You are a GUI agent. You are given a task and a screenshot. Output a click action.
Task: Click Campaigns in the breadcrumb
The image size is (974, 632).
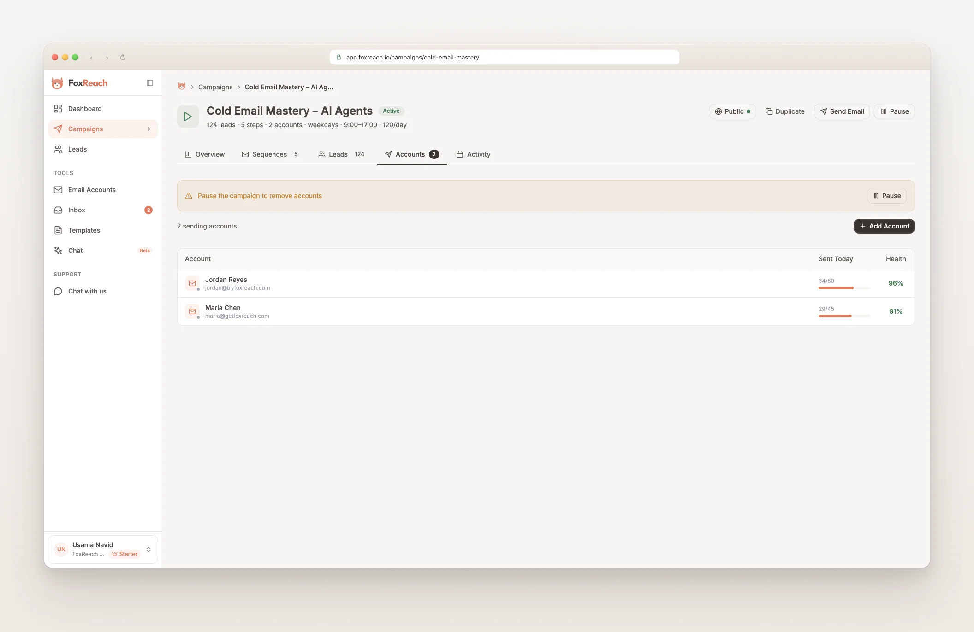click(x=215, y=87)
